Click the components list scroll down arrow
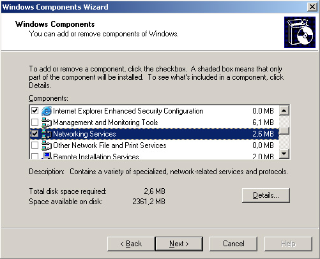This screenshot has height=259, width=320. [284, 153]
